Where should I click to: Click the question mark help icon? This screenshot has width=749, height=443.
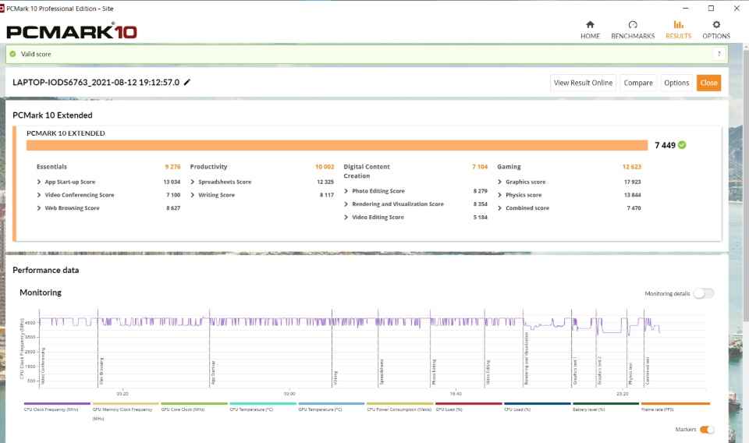pyautogui.click(x=719, y=54)
